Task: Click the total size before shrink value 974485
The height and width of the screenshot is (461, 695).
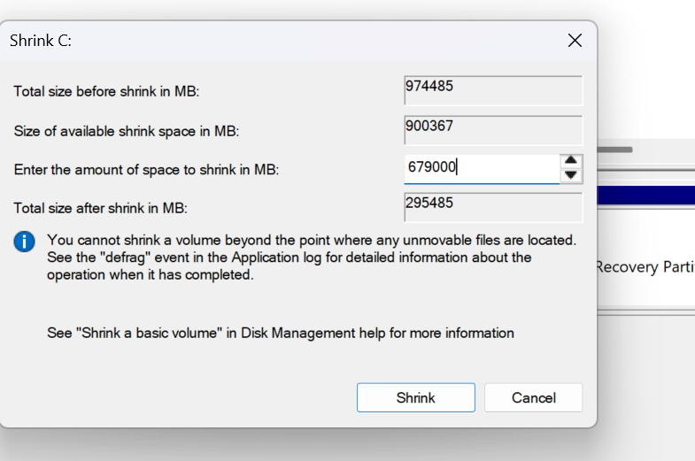Action: pos(492,91)
